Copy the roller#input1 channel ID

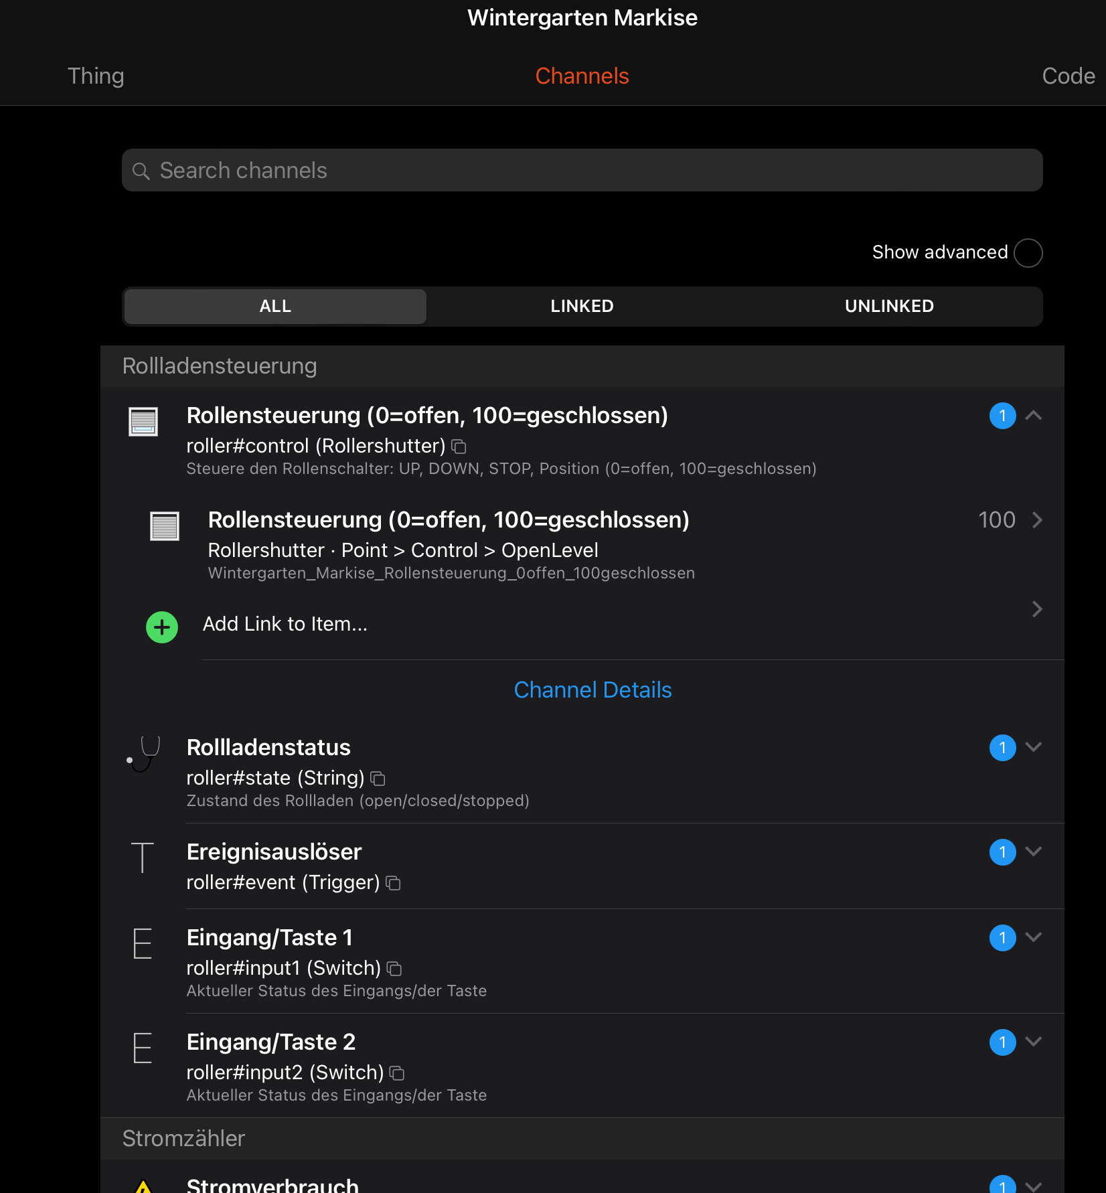(395, 969)
